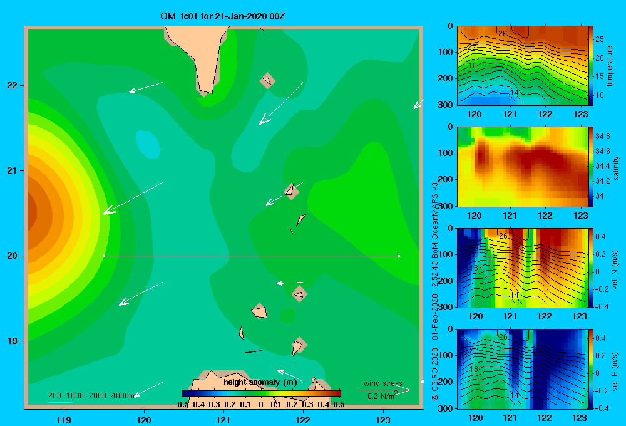Click the wind stress reference arrow

pos(385,390)
